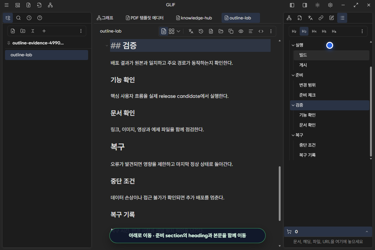The width and height of the screenshot is (375, 250).
Task: Open the graph hierarchy icon in title bar
Action: point(50,5)
